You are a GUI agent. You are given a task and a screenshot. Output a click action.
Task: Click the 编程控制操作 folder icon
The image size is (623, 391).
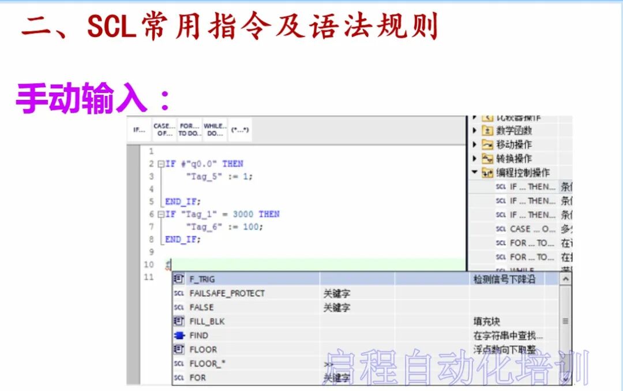coord(487,173)
